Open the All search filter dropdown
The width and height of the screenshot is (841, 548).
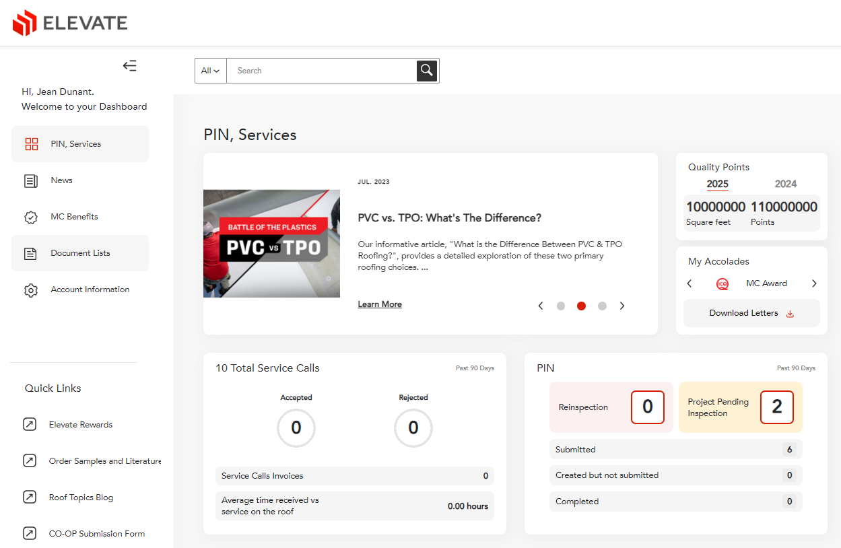pyautogui.click(x=210, y=70)
